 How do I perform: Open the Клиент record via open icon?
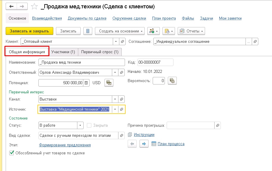tap(122, 42)
